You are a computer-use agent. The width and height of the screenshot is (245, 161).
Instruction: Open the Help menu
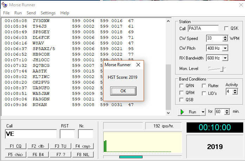65,13
